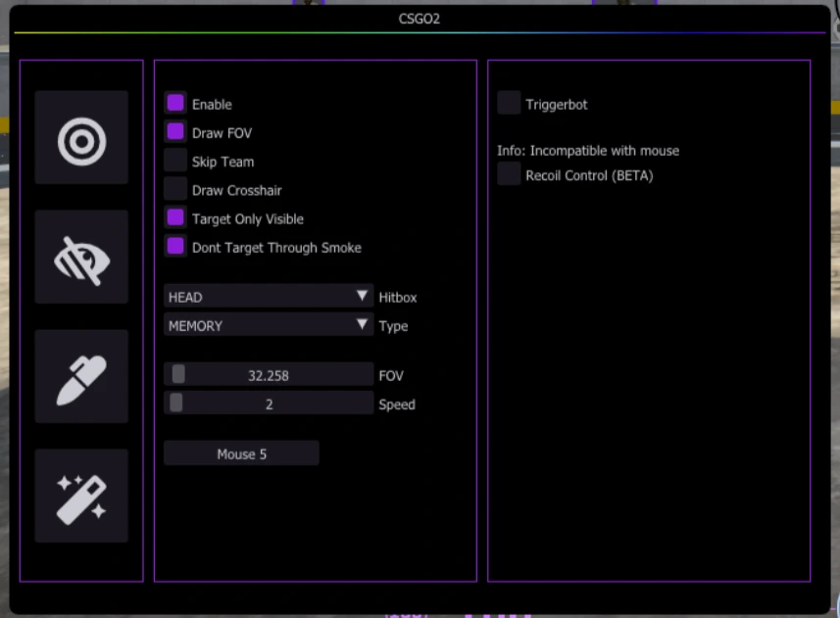
Task: Toggle the Enable checkbox
Action: 175,103
